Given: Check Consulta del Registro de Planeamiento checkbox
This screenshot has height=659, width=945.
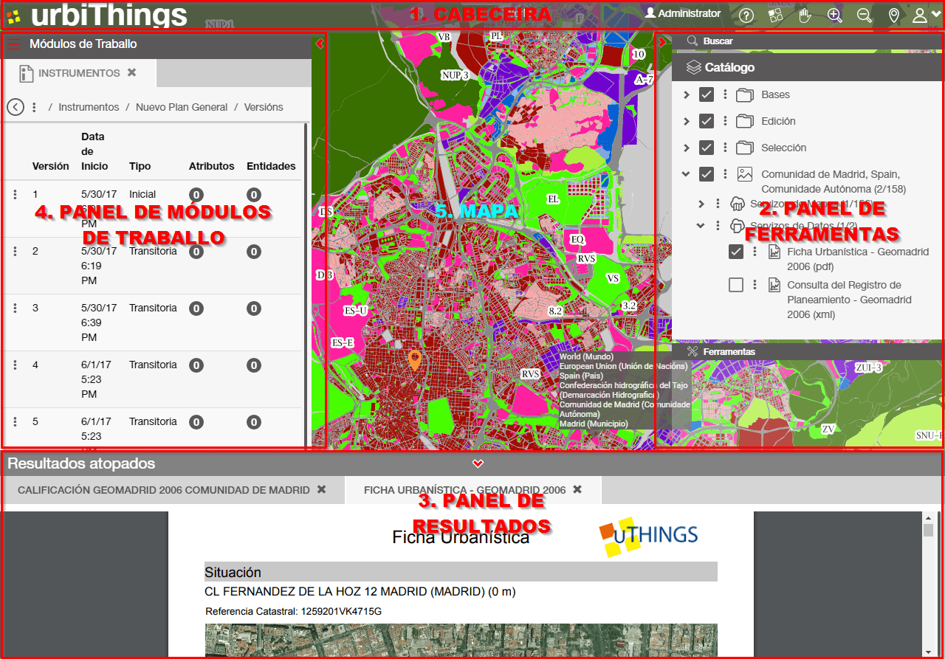Looking at the screenshot, I should 736,285.
